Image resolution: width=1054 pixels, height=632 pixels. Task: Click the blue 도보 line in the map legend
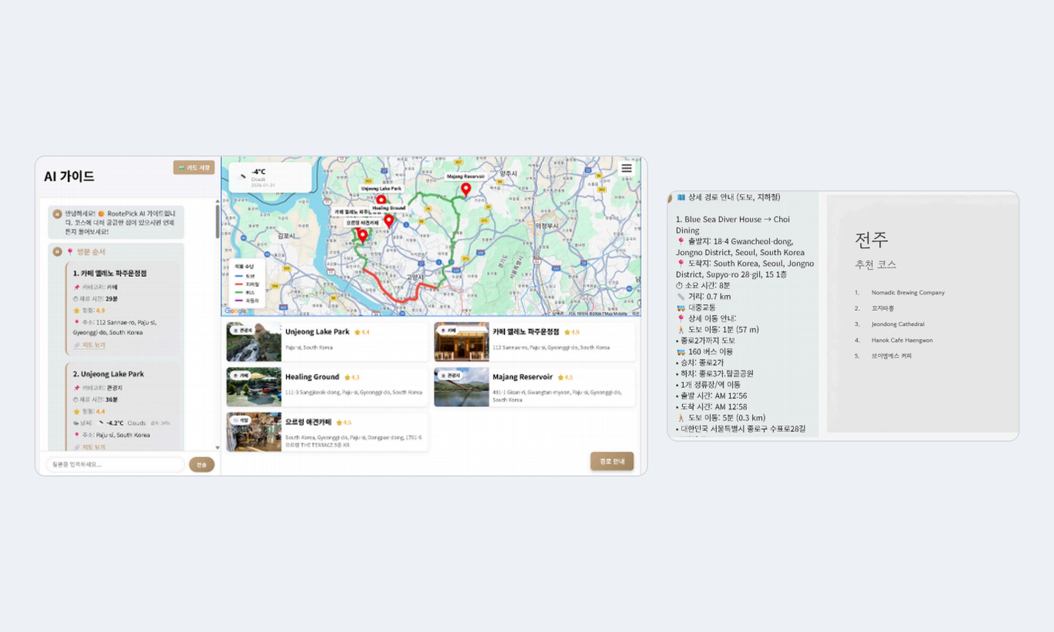[238, 276]
